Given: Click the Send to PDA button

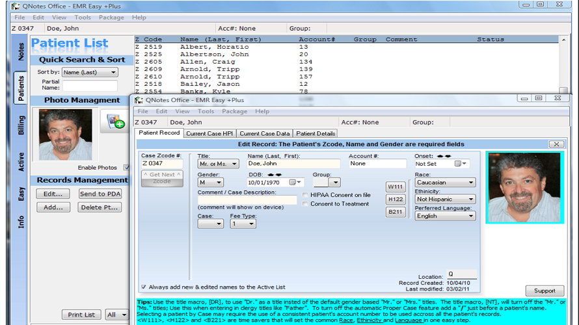Looking at the screenshot, I should pos(100,194).
